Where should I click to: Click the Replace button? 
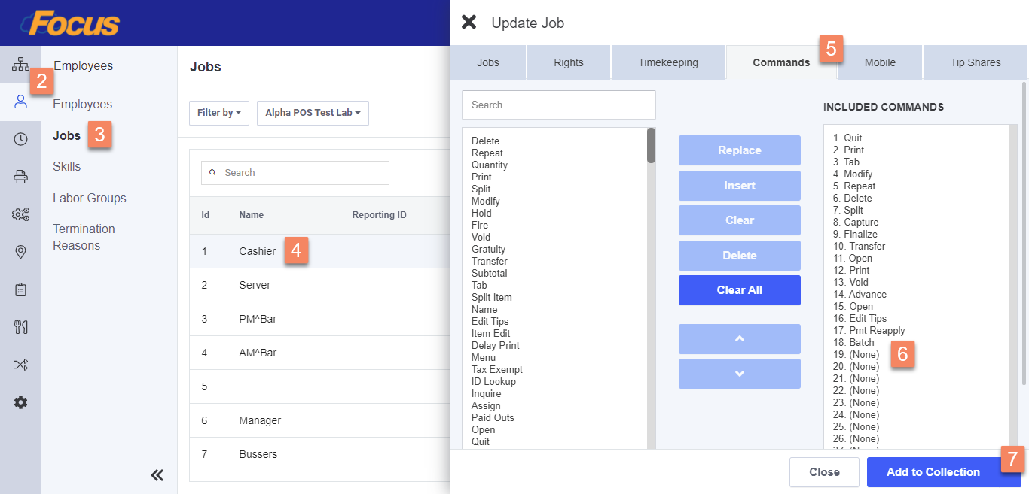[739, 150]
